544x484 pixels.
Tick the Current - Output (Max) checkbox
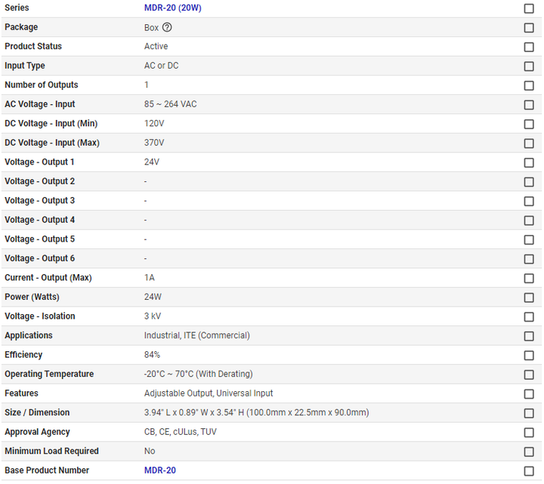[529, 278]
